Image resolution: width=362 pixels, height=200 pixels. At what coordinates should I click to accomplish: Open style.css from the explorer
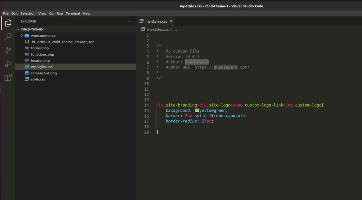[38, 79]
